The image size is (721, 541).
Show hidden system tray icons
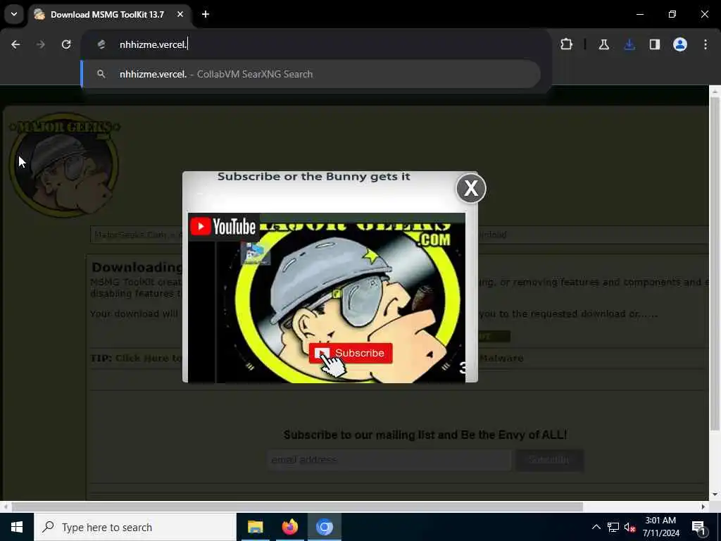pyautogui.click(x=596, y=527)
